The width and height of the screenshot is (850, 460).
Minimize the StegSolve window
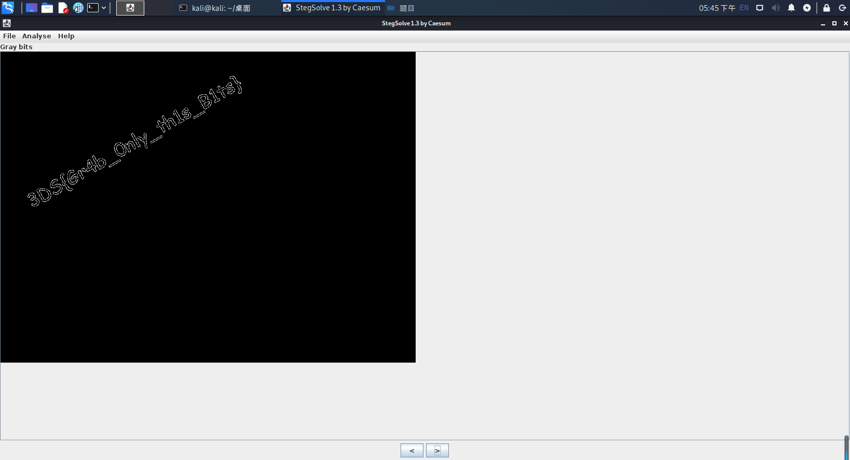coord(823,23)
